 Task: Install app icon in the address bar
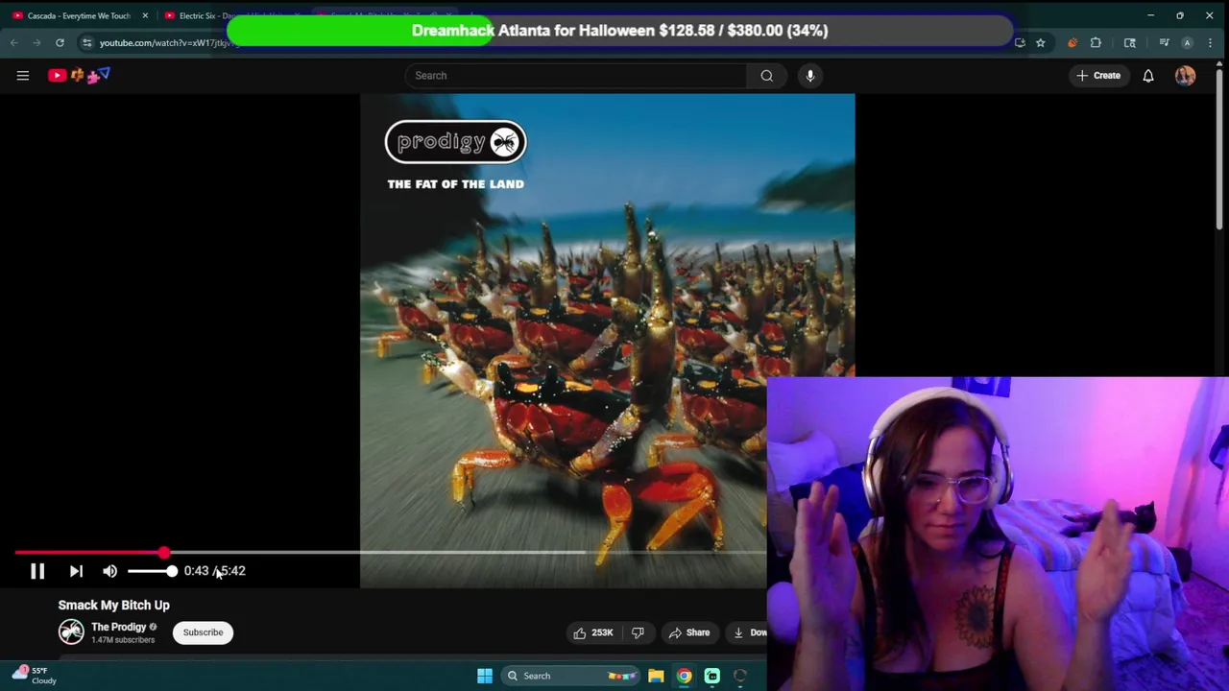click(1020, 42)
